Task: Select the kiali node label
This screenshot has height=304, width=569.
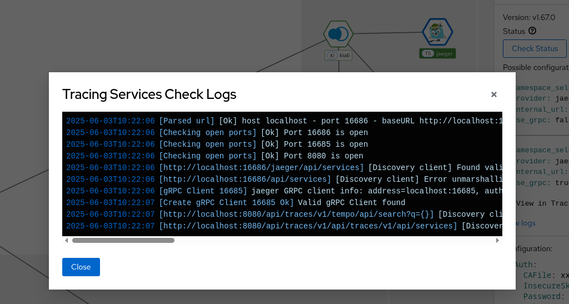Action: coord(338,56)
